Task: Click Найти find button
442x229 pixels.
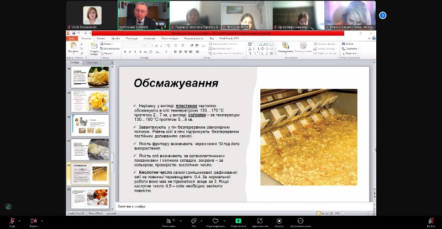Action: [348, 44]
